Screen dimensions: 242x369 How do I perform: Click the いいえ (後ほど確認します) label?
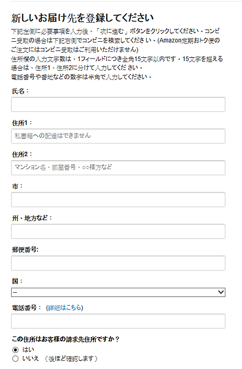tap(60, 359)
